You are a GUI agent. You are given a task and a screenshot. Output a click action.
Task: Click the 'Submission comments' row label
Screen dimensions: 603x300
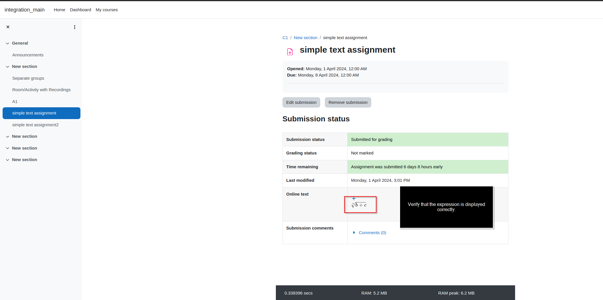(310, 228)
